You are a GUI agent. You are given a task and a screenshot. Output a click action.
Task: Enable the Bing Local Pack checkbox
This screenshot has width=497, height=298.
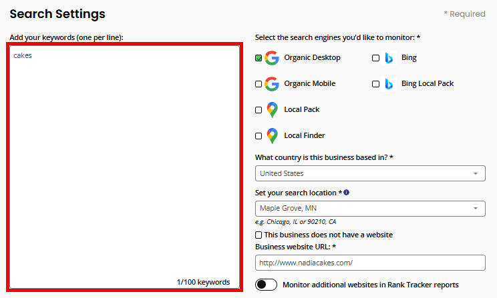click(x=375, y=84)
